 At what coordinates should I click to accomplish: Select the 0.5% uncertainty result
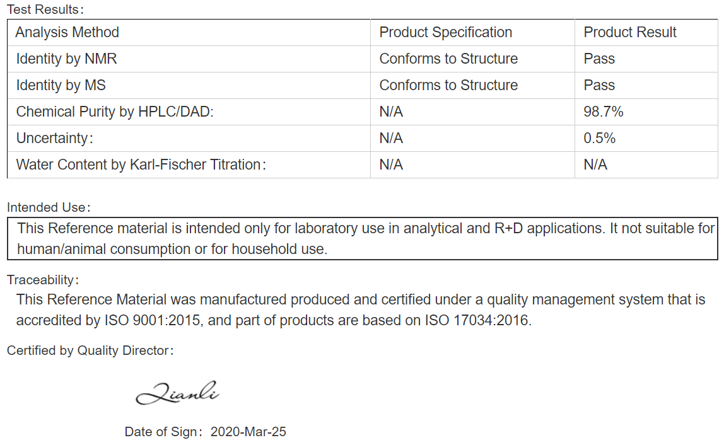click(x=599, y=138)
